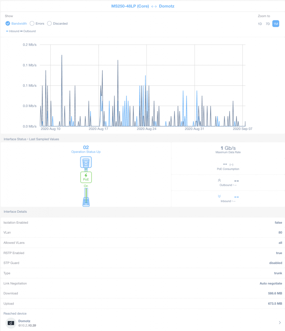Click the Outbound double up-arrow icon
Image resolution: width=285 pixels, height=331 pixels.
(x=219, y=180)
